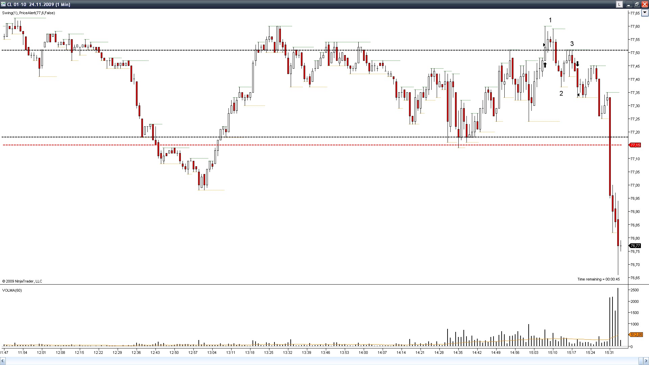Open price axis dropdown arrow at top right
Screen dimensions: 649x365
coord(645,13)
